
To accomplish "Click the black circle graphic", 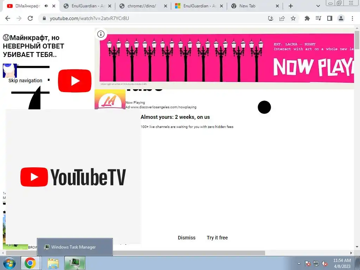I will pos(264,107).
